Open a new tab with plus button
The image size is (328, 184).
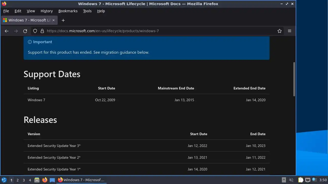click(63, 20)
